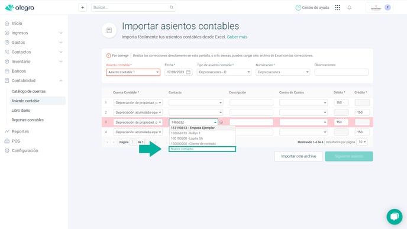Click the remove icon beside contact 7465632

[221, 122]
